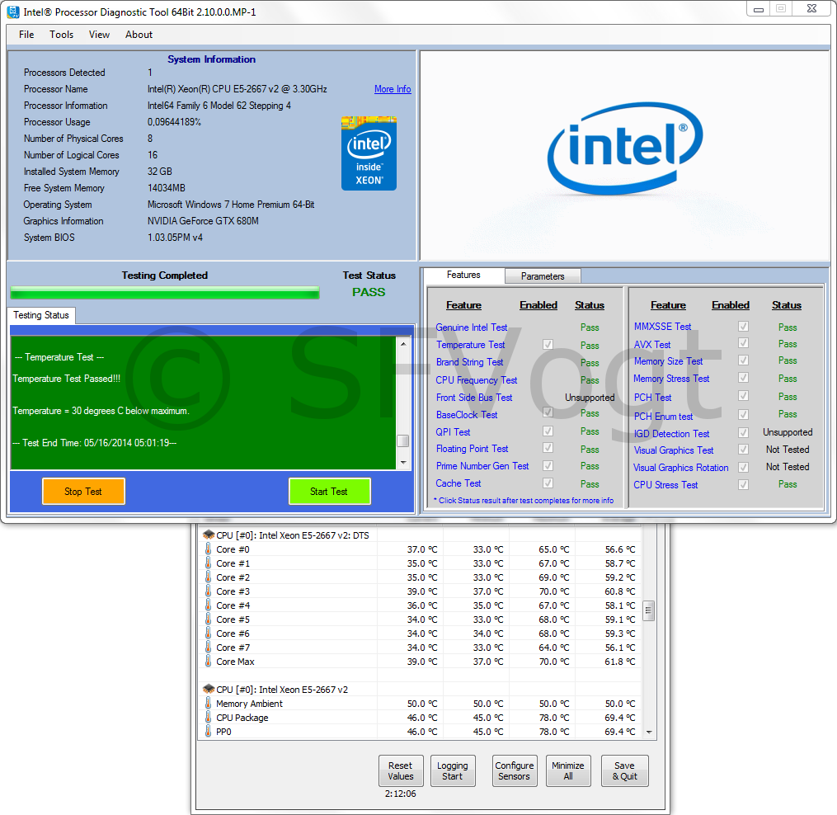Viewport: 837px width, 815px height.
Task: Click the Genuine Intel Test link
Action: tap(472, 327)
